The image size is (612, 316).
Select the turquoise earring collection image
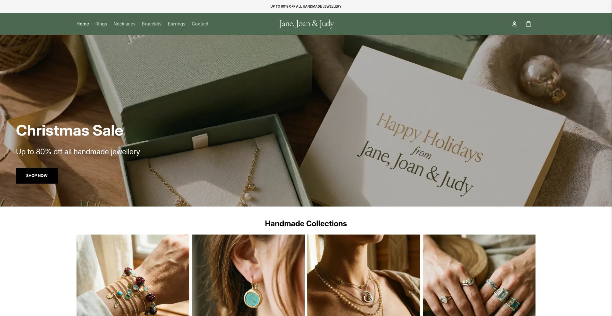(x=248, y=275)
